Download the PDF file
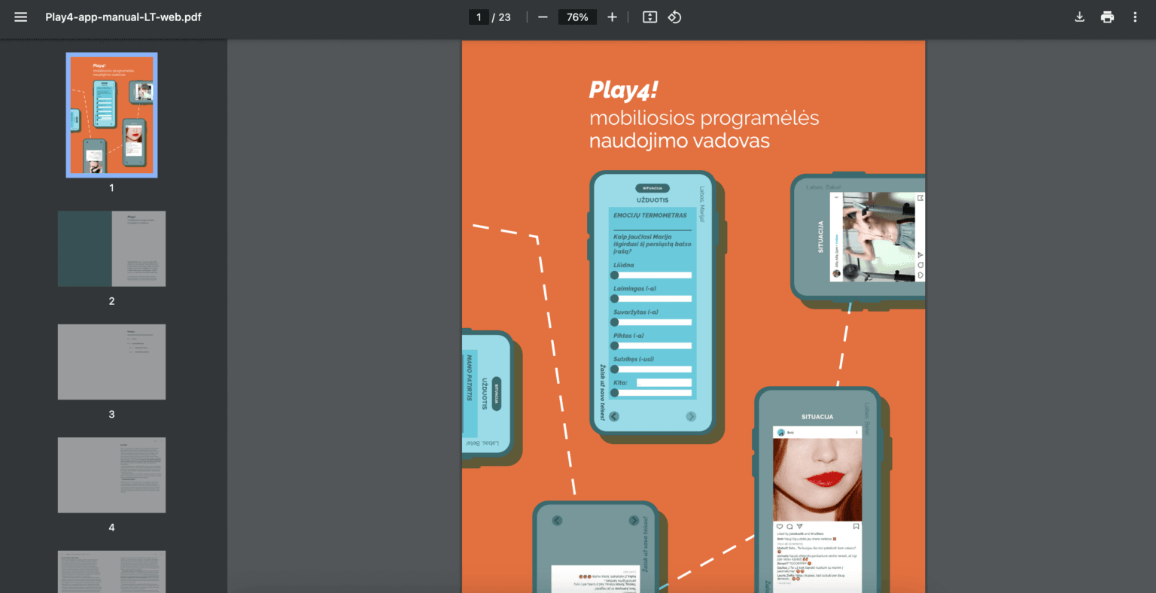 point(1079,17)
